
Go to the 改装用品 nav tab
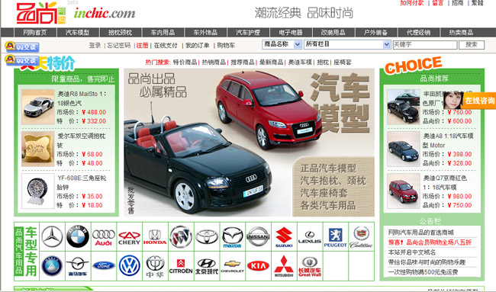(x=333, y=32)
